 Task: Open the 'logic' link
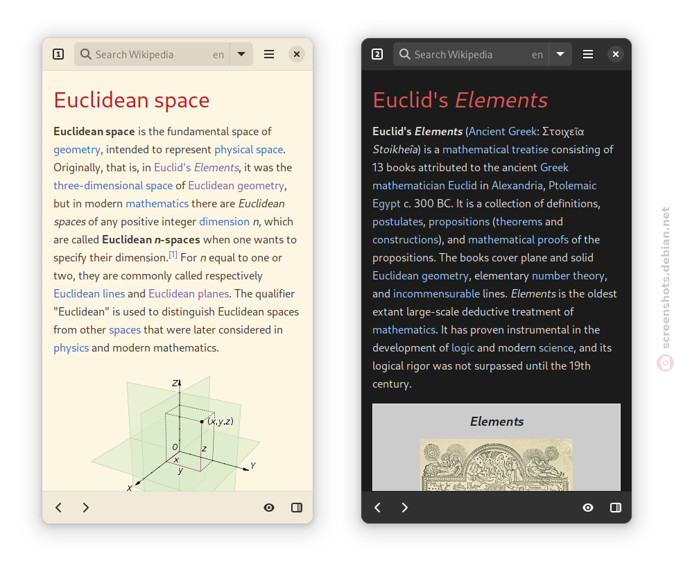(463, 348)
